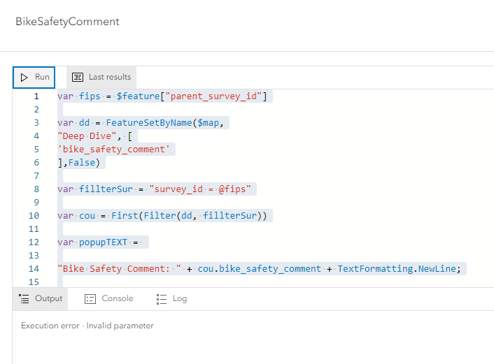Click $feature on line 1
This screenshot has width=494, height=364.
click(x=138, y=96)
